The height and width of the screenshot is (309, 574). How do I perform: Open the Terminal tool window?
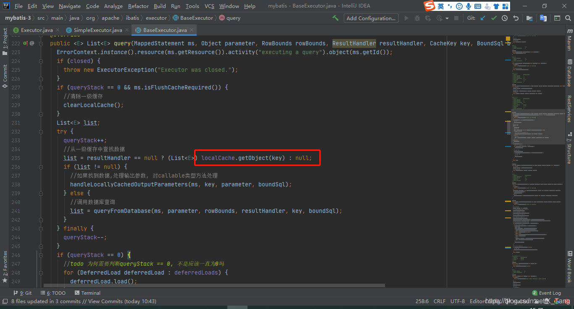tap(87, 293)
